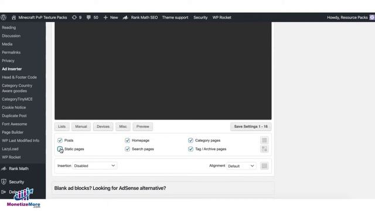
Task: Toggle the Homepage checkbox
Action: [x=127, y=140]
